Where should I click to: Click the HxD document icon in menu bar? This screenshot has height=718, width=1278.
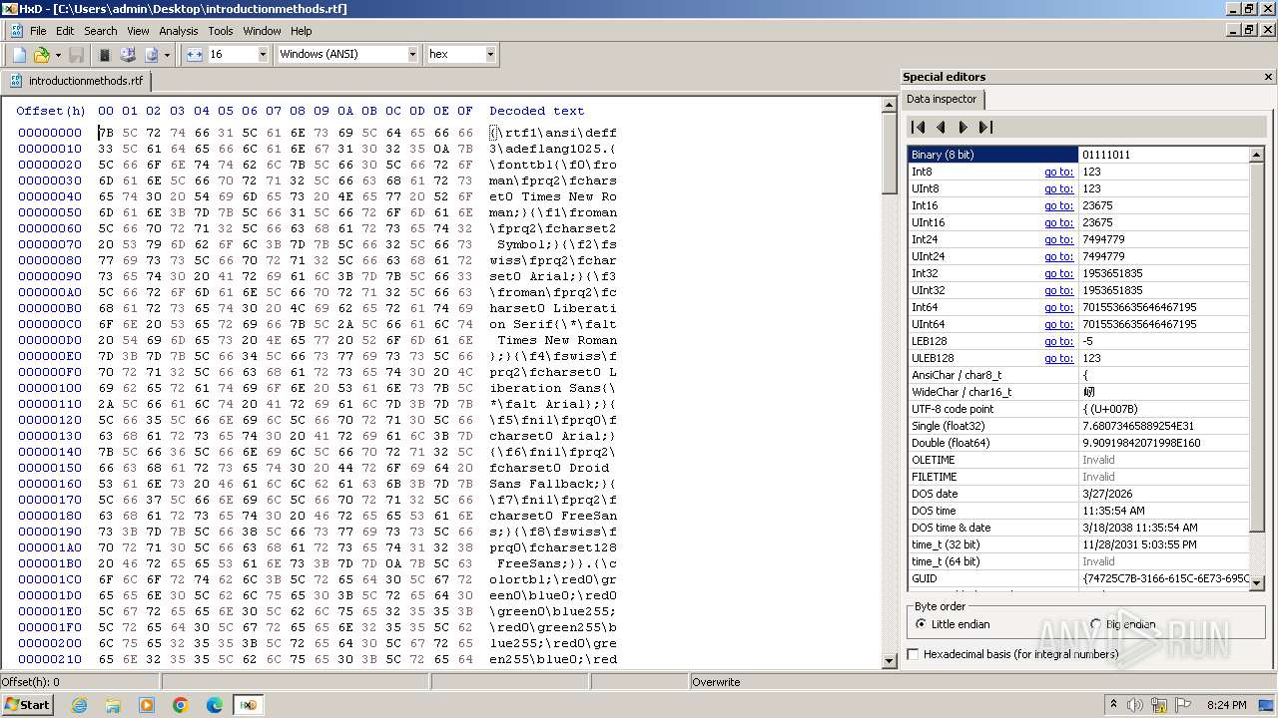[x=16, y=31]
